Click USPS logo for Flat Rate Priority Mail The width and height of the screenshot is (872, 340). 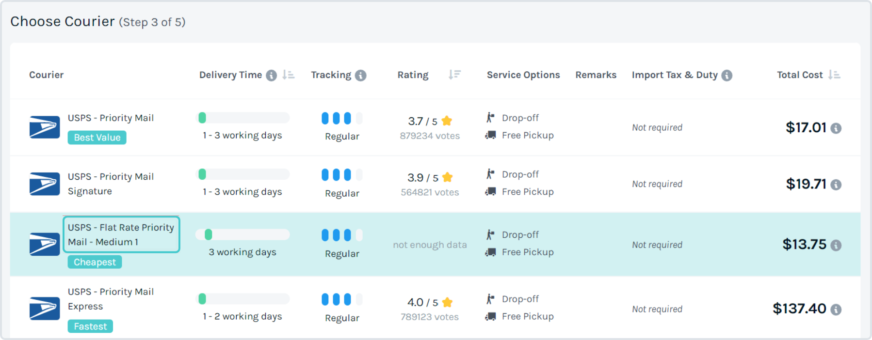pyautogui.click(x=45, y=245)
